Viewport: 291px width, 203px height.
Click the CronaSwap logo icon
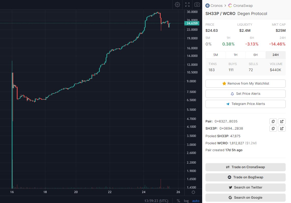[x=230, y=6]
